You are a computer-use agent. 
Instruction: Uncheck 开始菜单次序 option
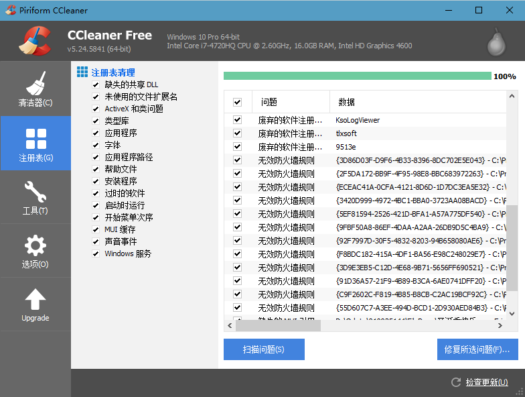tap(96, 217)
